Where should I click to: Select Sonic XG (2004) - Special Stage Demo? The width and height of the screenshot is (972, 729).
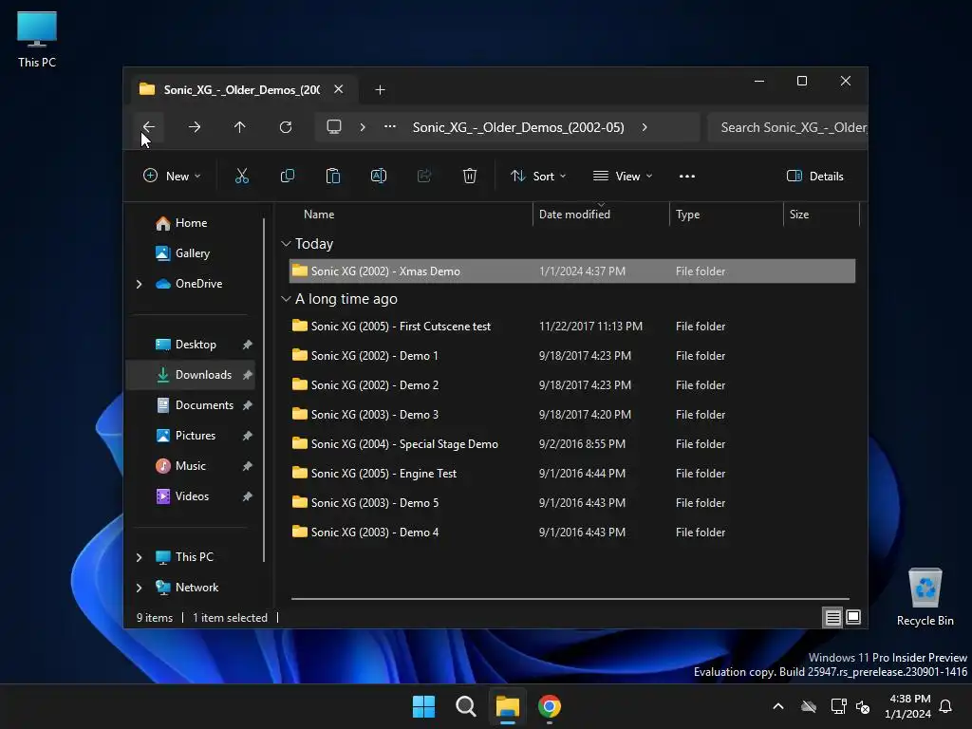click(572, 444)
